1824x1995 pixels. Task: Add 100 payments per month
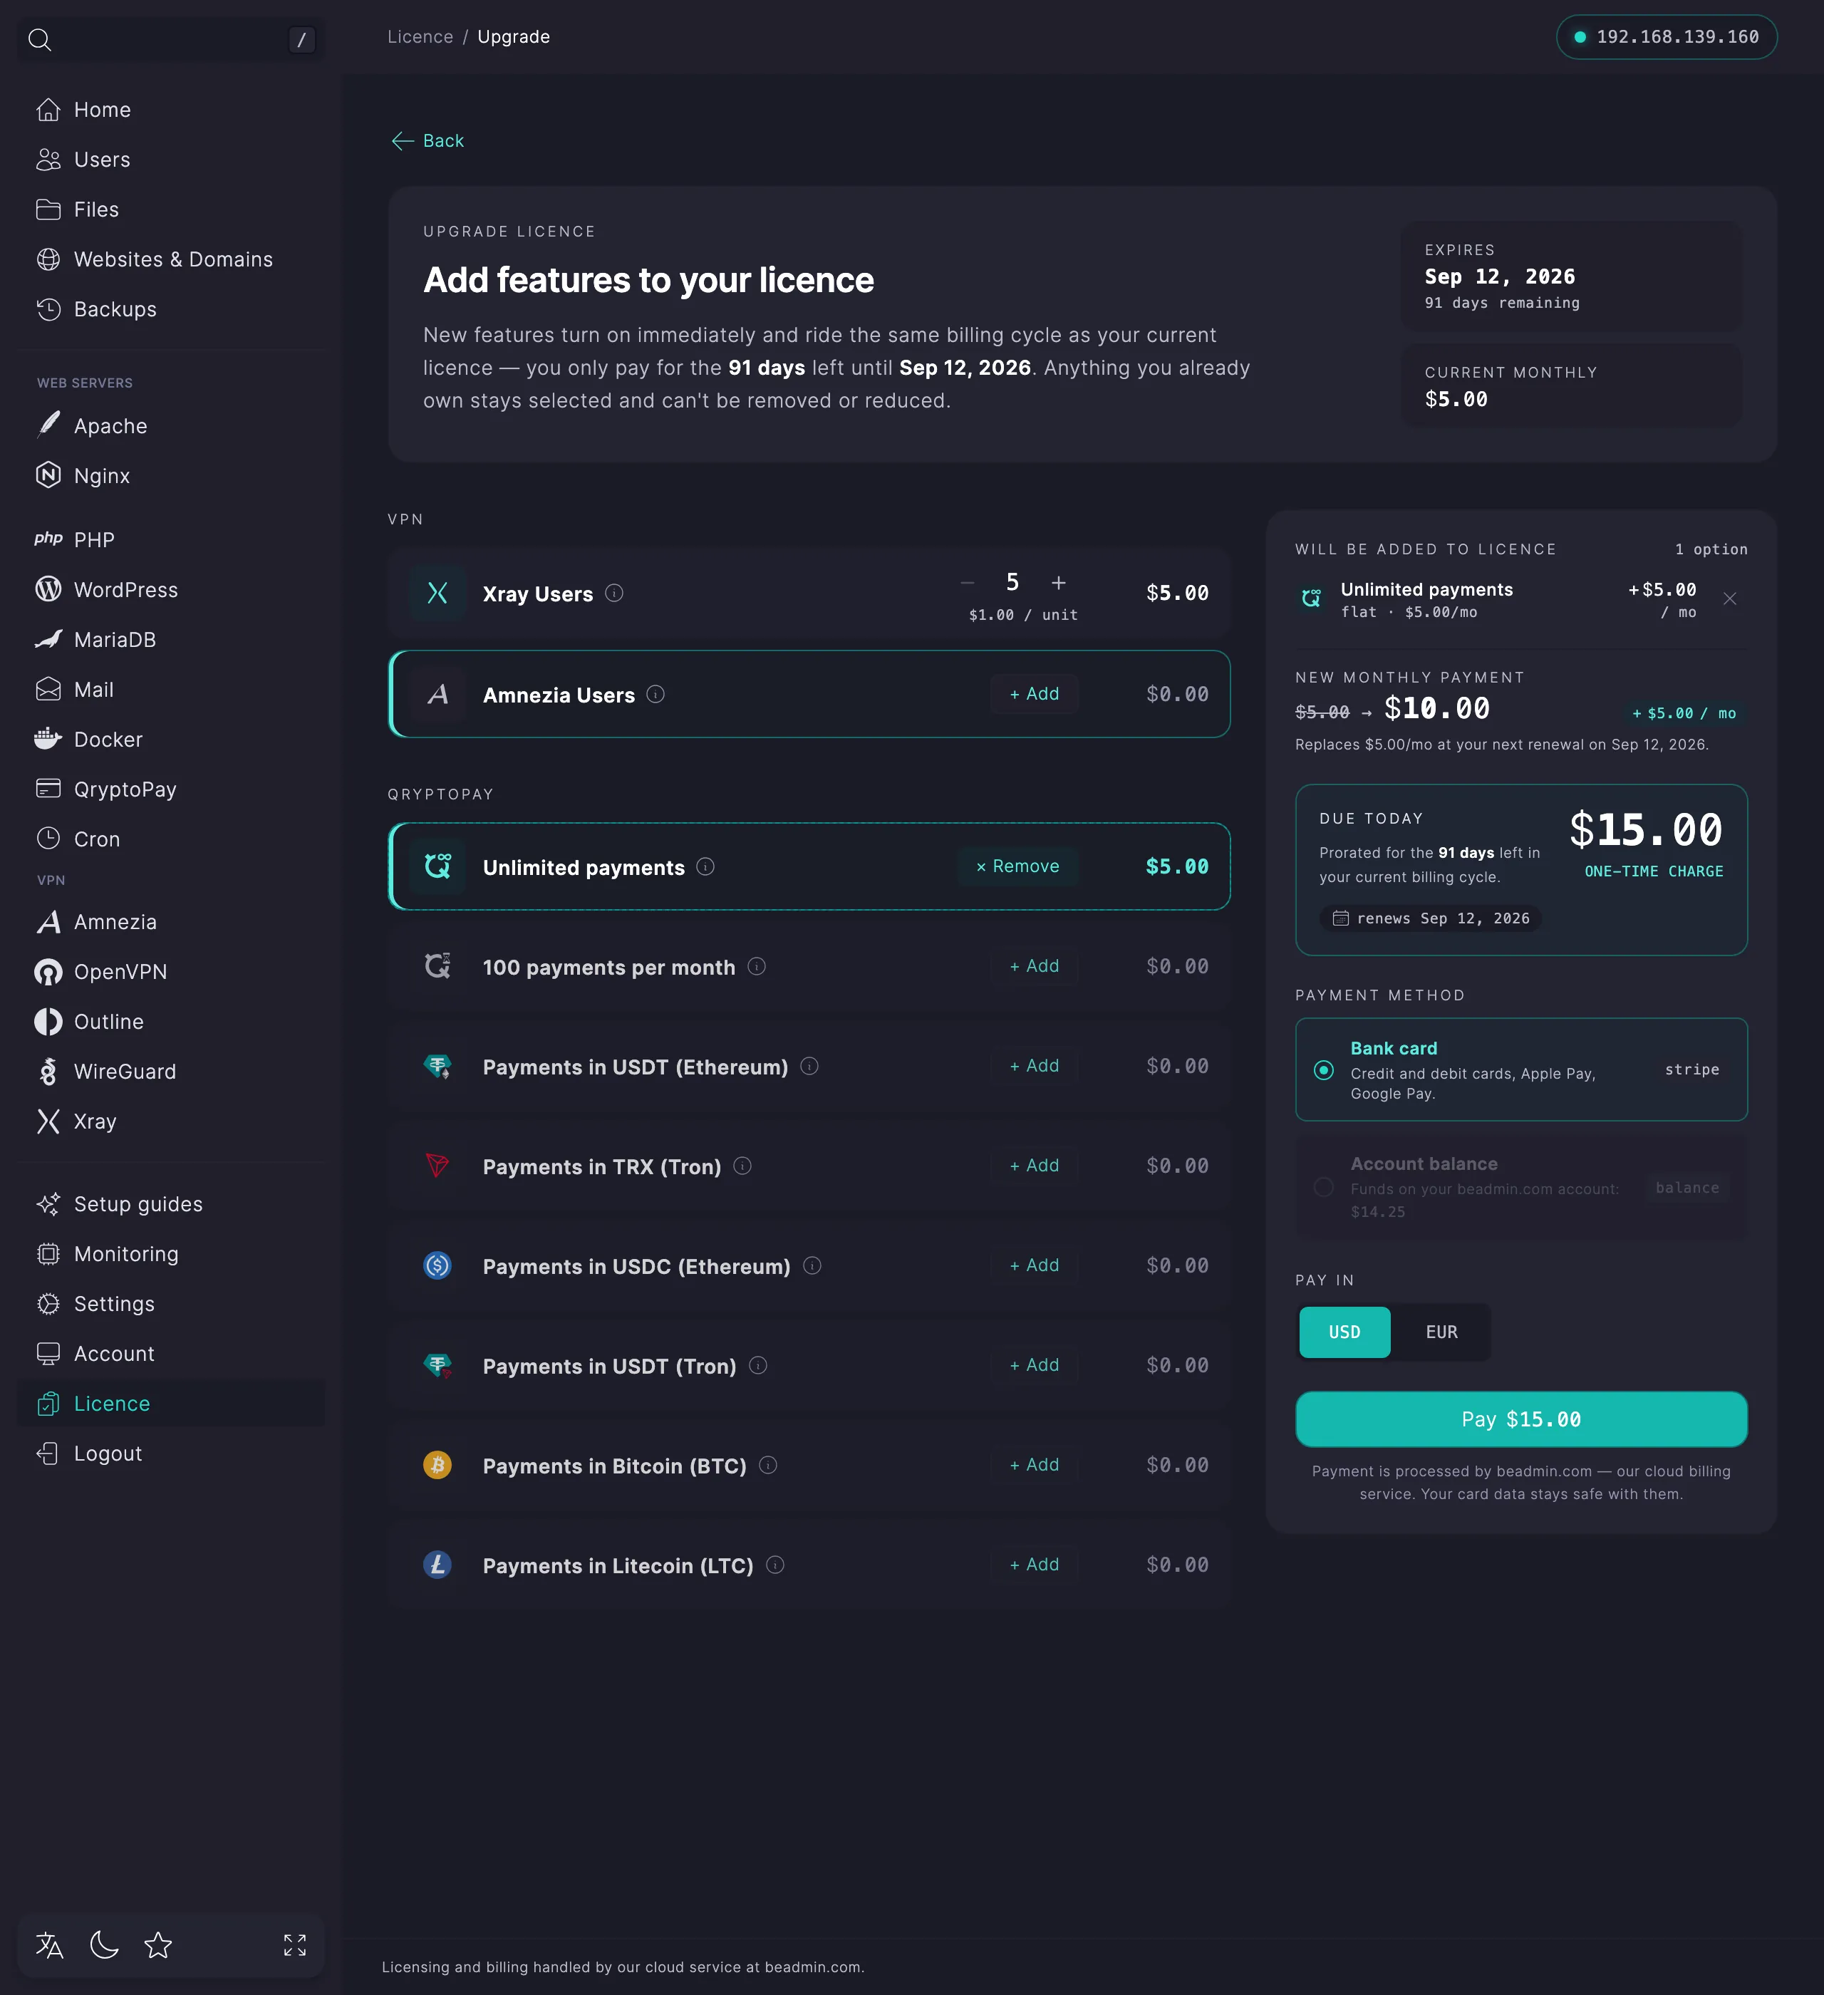pos(1035,966)
